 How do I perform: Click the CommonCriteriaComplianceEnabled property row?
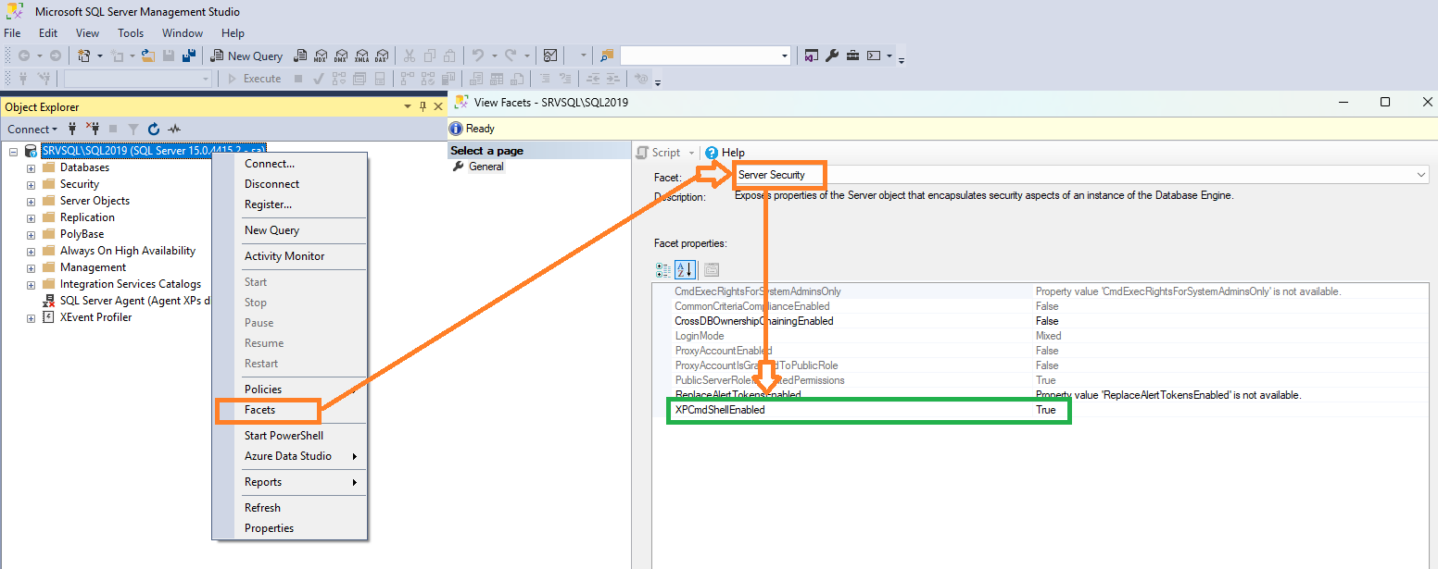pos(1040,306)
